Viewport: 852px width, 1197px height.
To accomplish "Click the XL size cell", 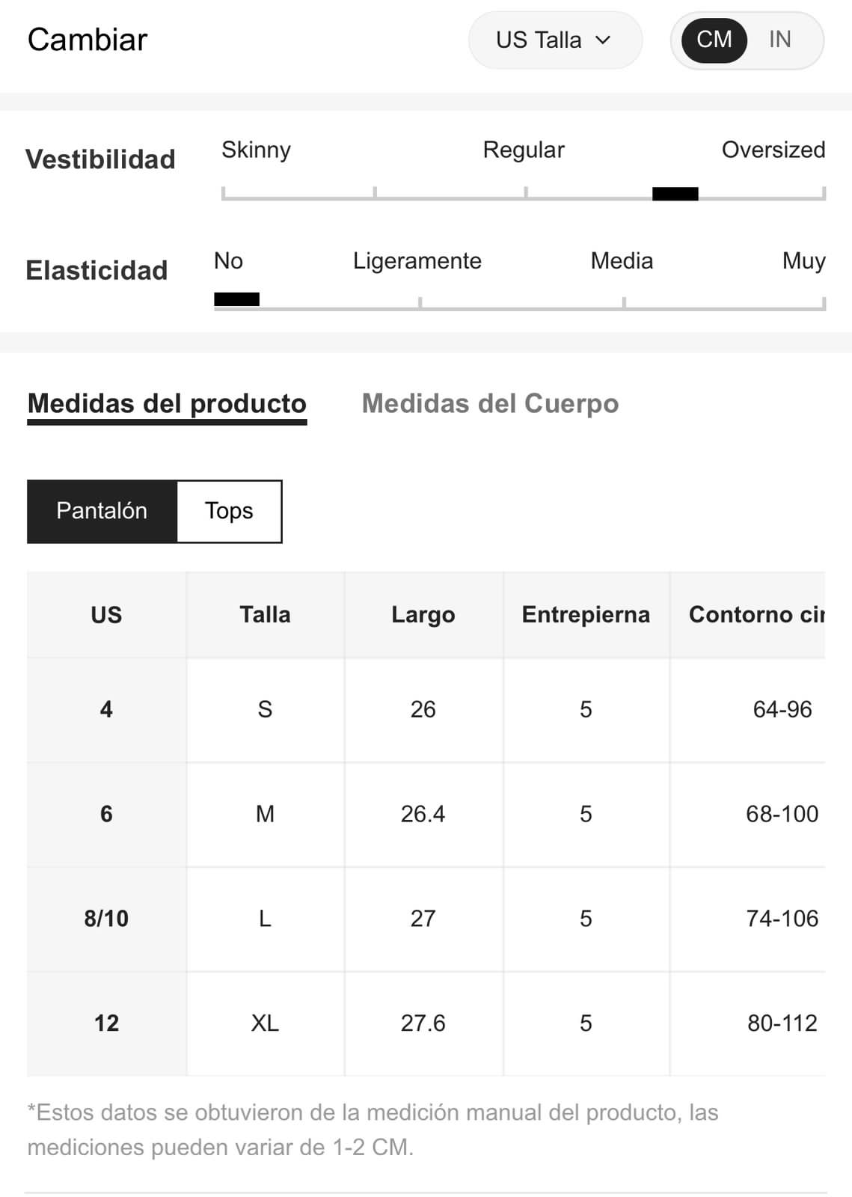I will tap(265, 1023).
